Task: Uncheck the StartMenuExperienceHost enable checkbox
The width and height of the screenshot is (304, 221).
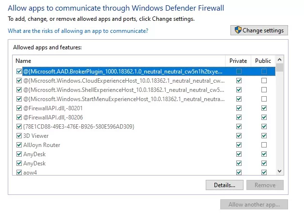Action: (x=19, y=99)
